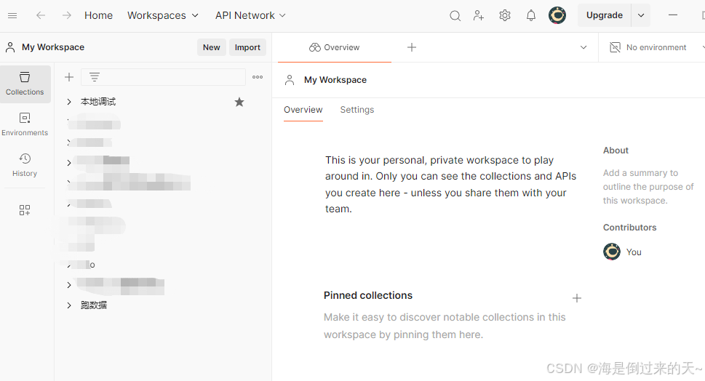This screenshot has width=705, height=381.
Task: Click Add a summary description text
Action: click(648, 186)
